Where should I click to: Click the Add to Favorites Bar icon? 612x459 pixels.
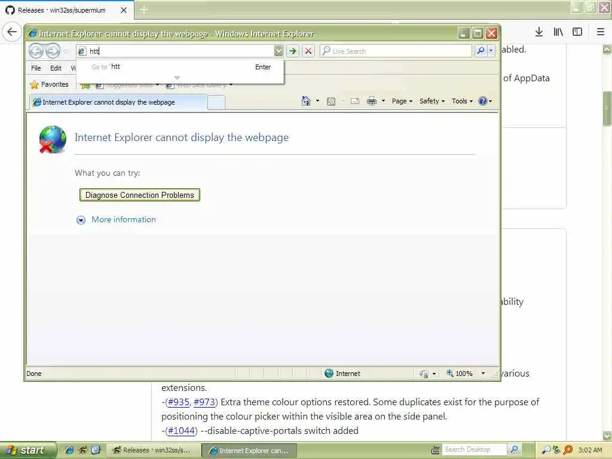[85, 85]
